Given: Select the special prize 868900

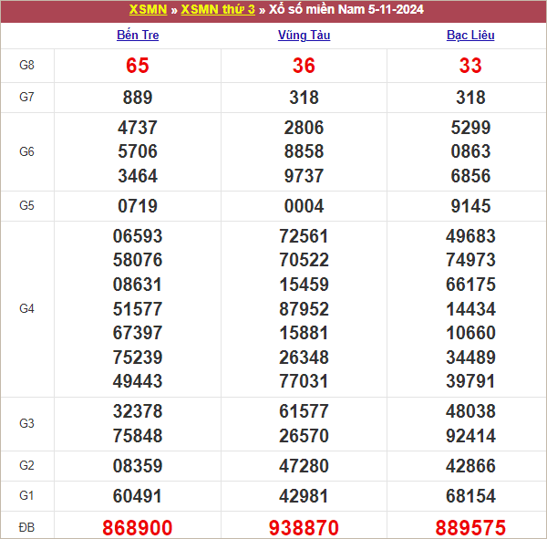Looking at the screenshot, I should 138,527.
